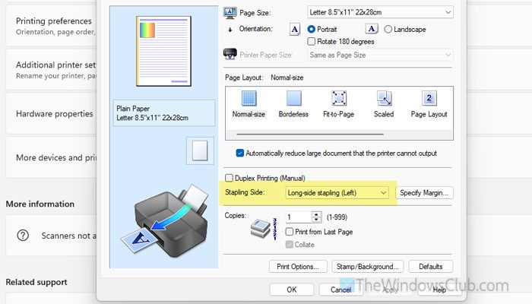Screen dimensions: 532x304
Task: Click the Stapling Side label
Action: tap(245, 192)
